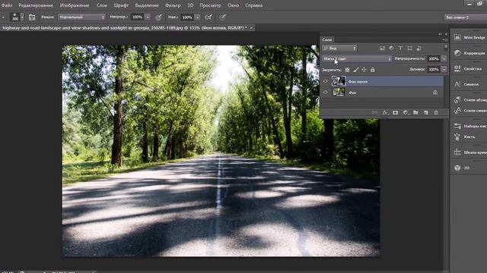The height and width of the screenshot is (273, 487).
Task: Toggle pressure for opacity icon
Action: pos(158,17)
